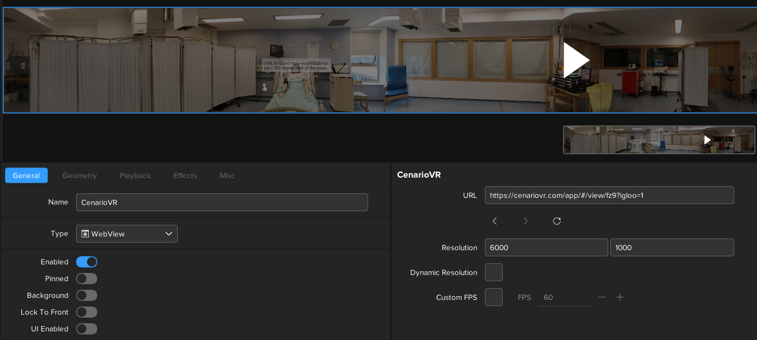The height and width of the screenshot is (340, 757).
Task: Click the browser back arrow icon
Action: click(x=495, y=221)
